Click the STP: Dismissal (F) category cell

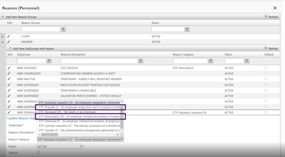[x=183, y=68]
